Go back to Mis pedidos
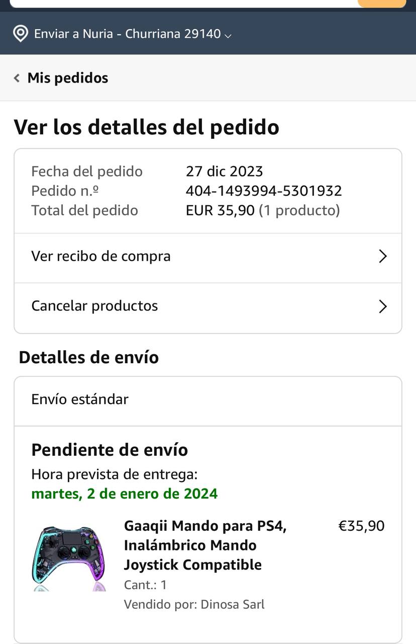416x644 pixels. tap(68, 78)
